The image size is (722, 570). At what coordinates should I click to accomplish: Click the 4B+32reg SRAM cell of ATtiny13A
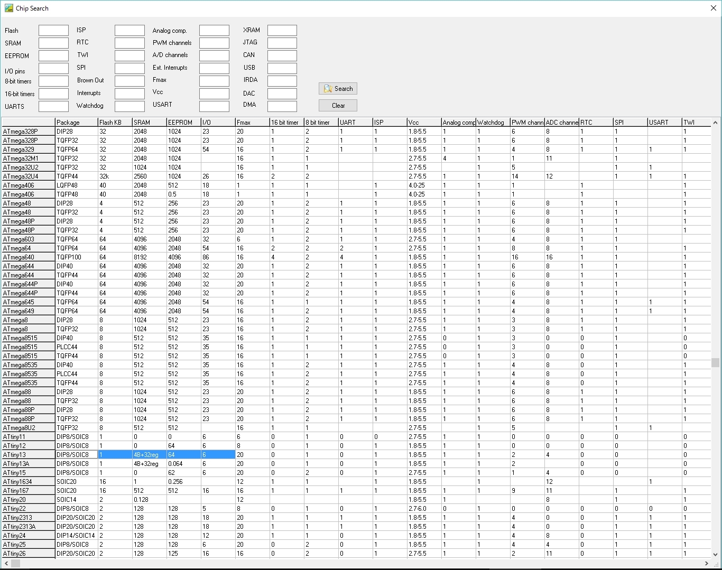[149, 464]
